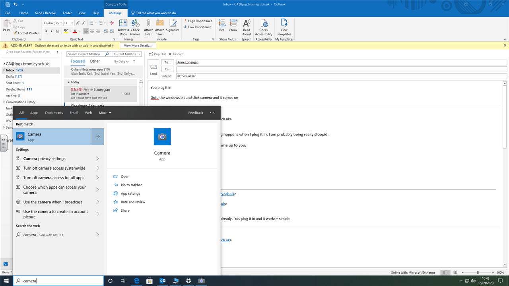The image size is (509, 286).
Task: Toggle Center paragraph alignment
Action: point(92,31)
